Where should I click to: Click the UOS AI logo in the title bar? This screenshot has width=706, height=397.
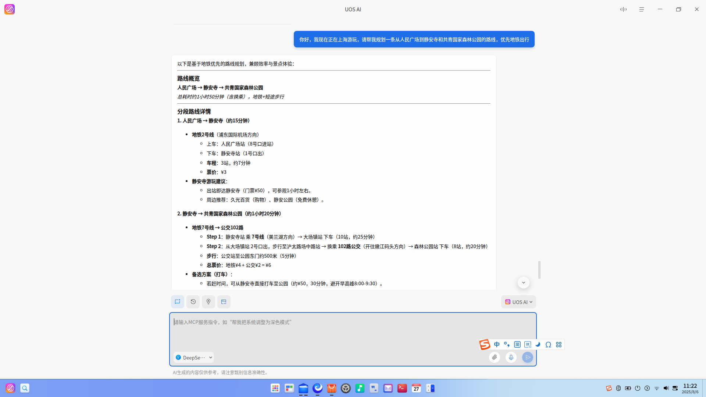(x=10, y=9)
